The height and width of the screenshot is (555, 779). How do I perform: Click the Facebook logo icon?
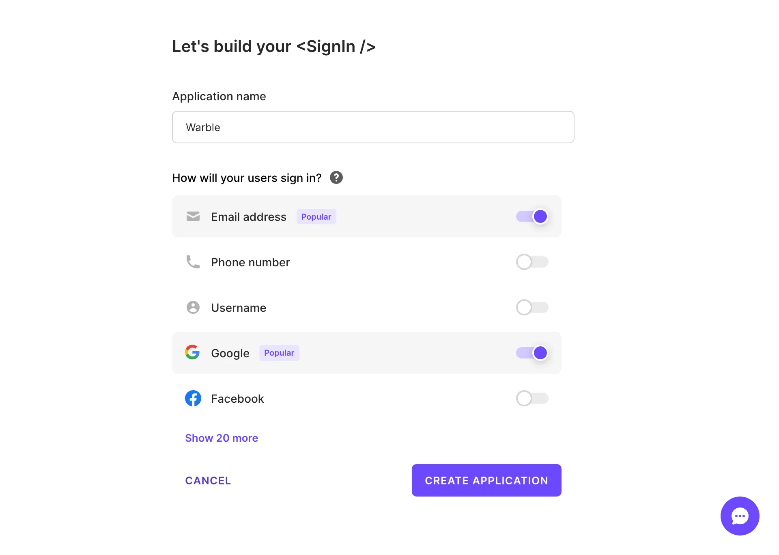tap(193, 398)
